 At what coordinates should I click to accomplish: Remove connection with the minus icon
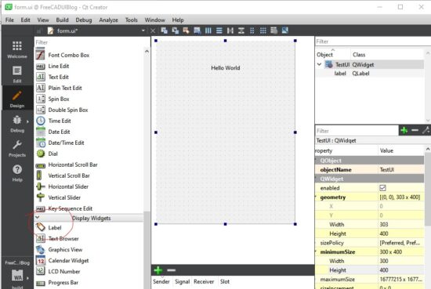[x=171, y=270]
